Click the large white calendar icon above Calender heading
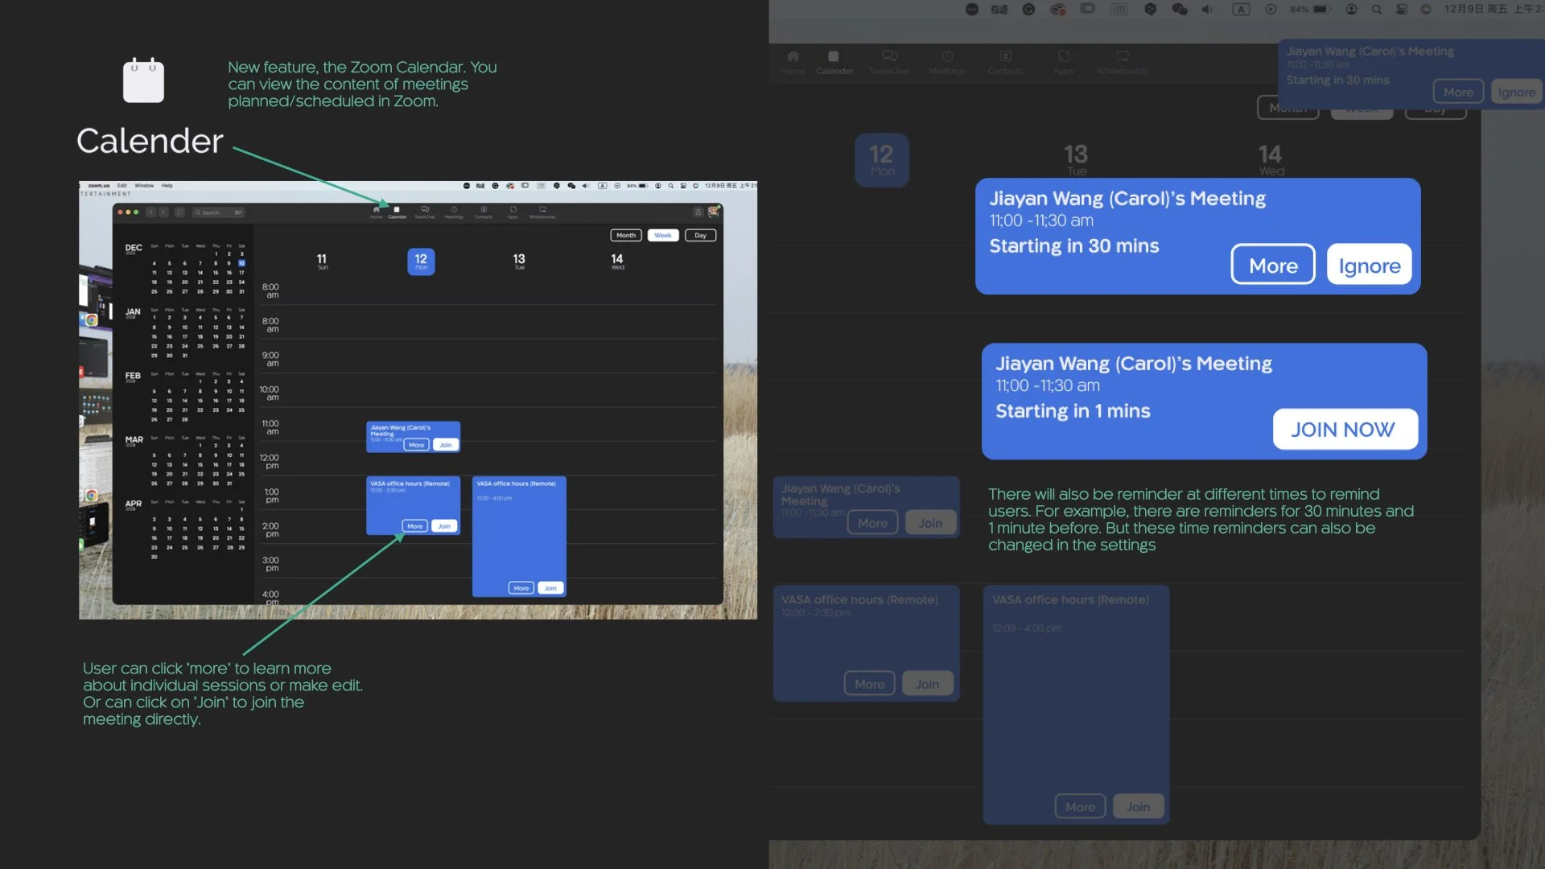Image resolution: width=1545 pixels, height=869 pixels. point(143,80)
